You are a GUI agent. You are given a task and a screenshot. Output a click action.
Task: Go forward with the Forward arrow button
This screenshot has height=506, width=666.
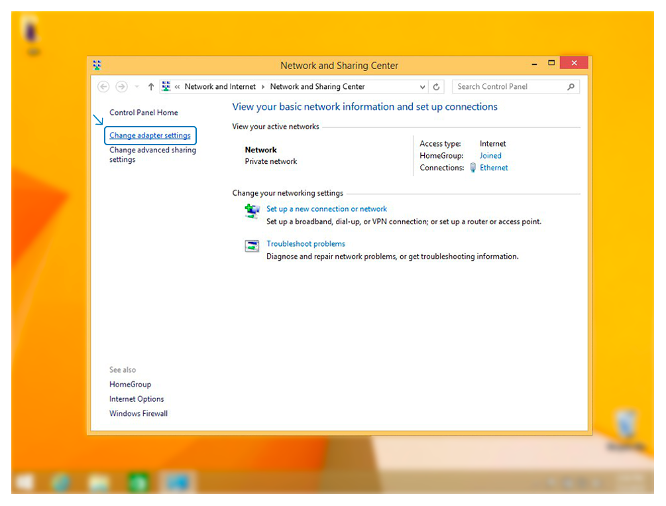click(x=121, y=87)
